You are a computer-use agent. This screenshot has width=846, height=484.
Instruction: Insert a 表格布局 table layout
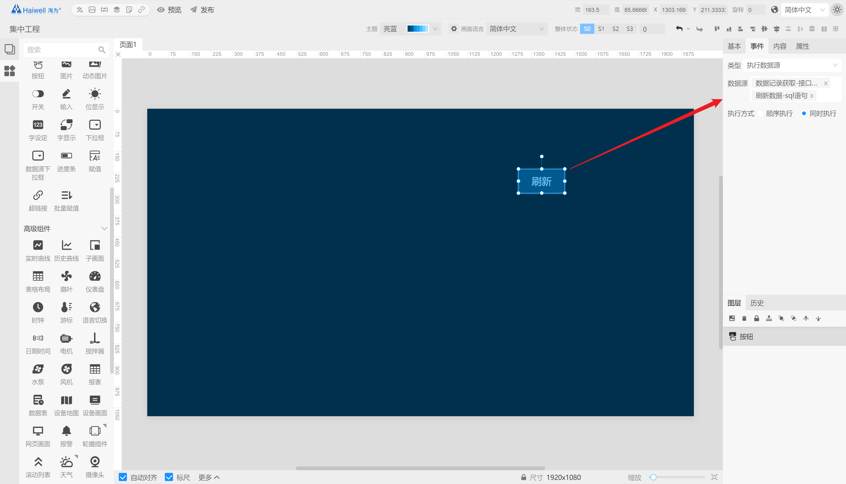38,281
